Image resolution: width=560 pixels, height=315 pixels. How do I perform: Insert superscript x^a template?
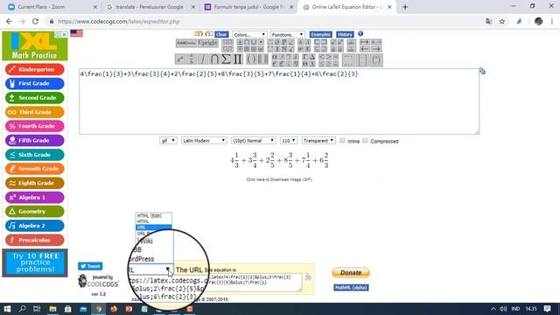[180, 59]
